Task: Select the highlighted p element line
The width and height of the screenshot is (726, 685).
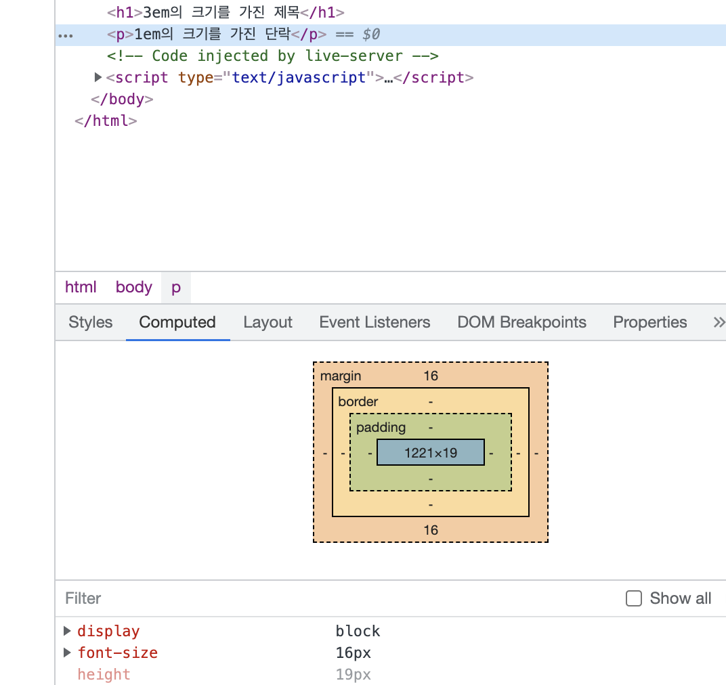Action: point(390,35)
